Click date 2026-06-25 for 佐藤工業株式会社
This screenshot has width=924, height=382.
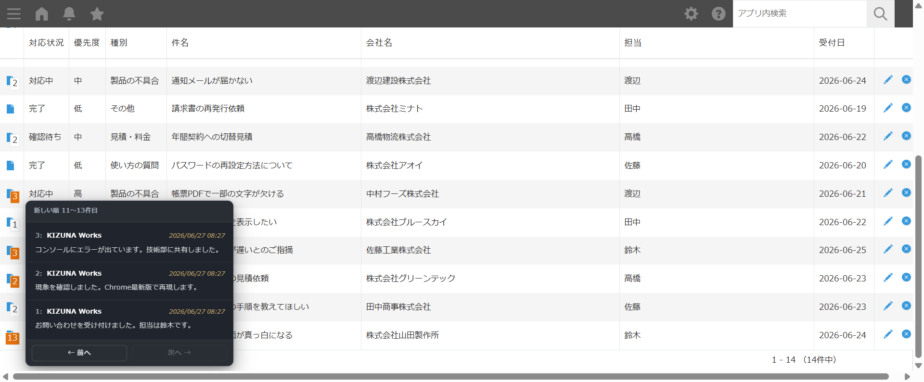pos(842,250)
